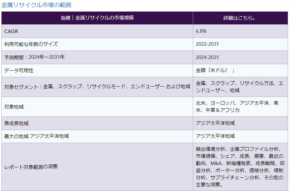
Task: Click the heading 金属リサイクル市場の範囲
Action: [36, 5]
